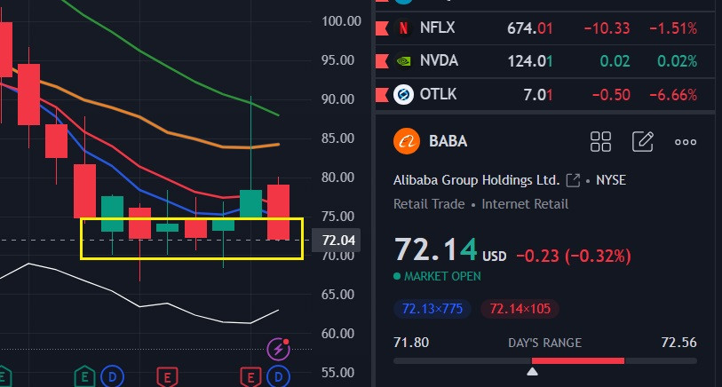Toggle the red flag on OTLK row
This screenshot has width=722, height=387.
[382, 94]
